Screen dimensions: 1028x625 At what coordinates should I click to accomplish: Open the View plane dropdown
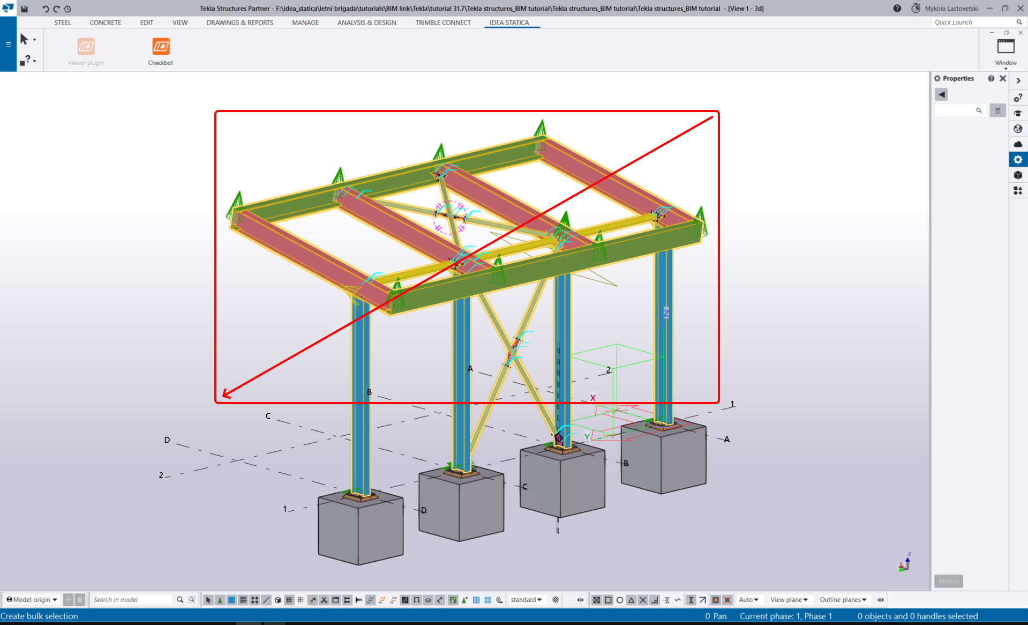click(790, 600)
